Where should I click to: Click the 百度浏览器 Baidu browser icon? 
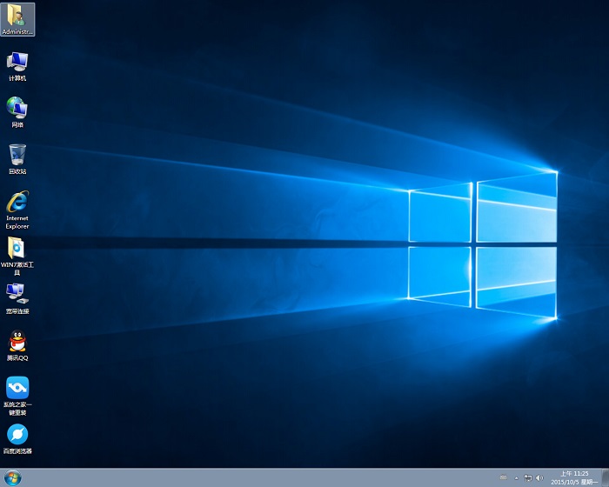[17, 434]
